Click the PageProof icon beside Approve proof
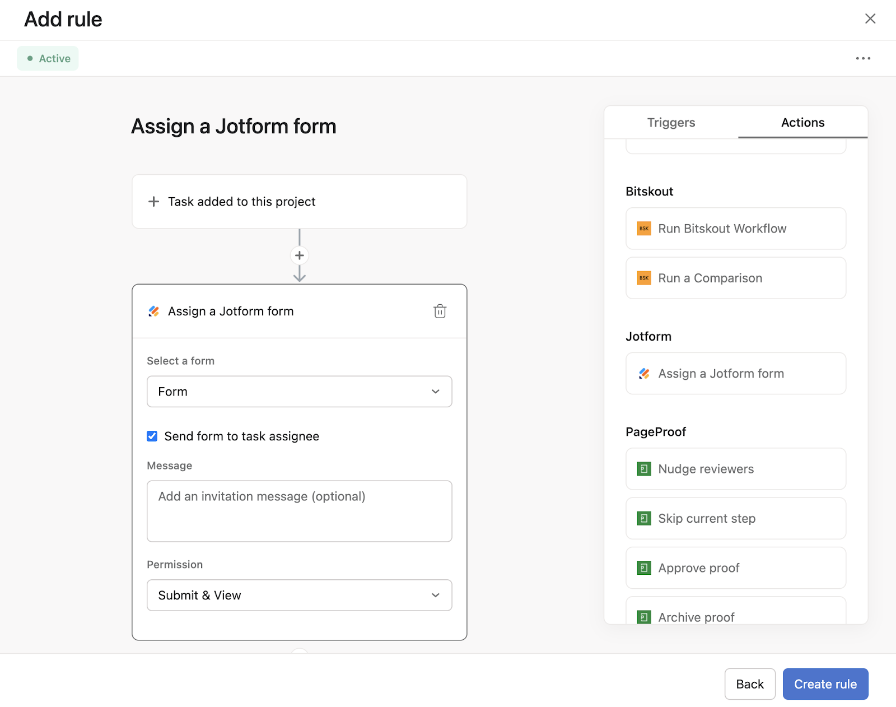 (644, 568)
